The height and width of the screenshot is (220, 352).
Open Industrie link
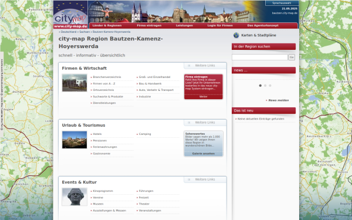click(145, 97)
